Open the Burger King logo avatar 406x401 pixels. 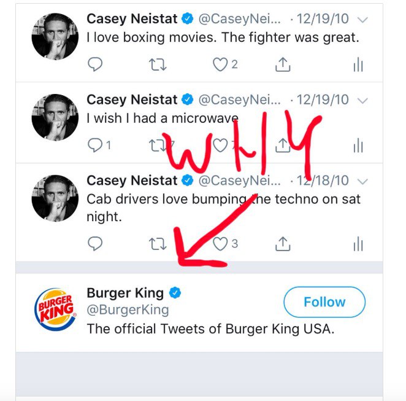(x=55, y=310)
